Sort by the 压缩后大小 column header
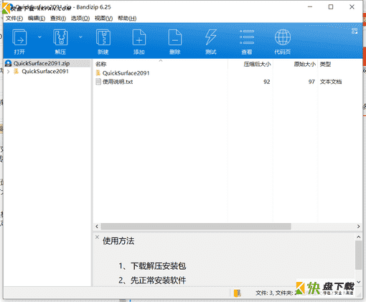 tap(257, 64)
